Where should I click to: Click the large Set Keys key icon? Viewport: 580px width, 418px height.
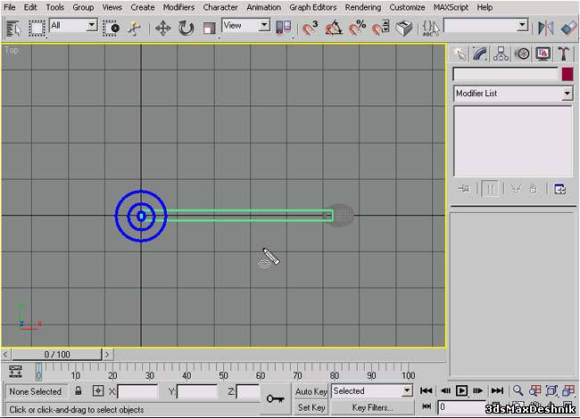[275, 398]
